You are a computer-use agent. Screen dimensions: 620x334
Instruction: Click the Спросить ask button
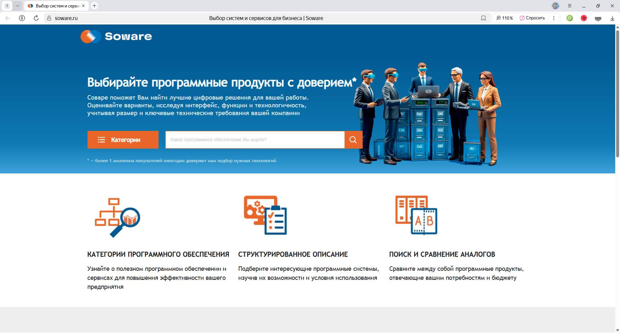tap(532, 18)
